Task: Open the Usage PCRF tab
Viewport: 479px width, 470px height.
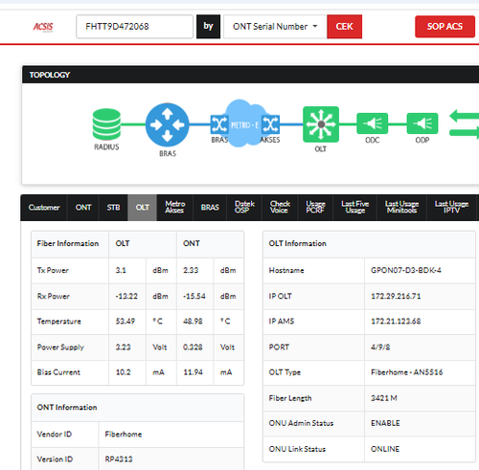Action: (315, 208)
